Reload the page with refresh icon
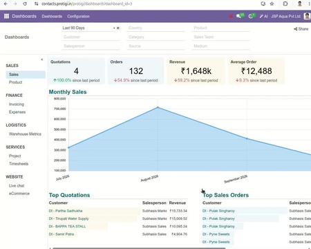The image size is (311, 249). pos(25,3)
